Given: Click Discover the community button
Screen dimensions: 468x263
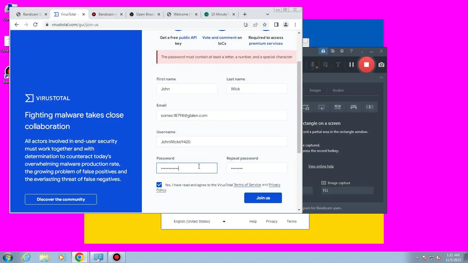Looking at the screenshot, I should (x=61, y=199).
